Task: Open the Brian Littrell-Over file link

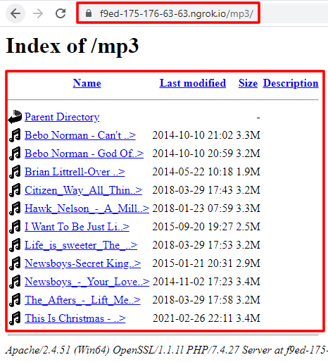Action: pyautogui.click(x=75, y=172)
